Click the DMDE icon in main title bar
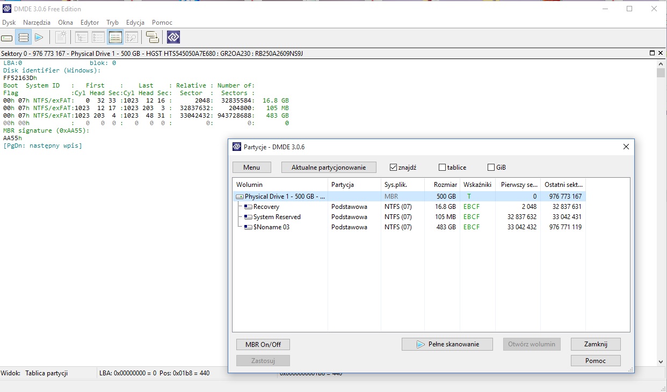667x392 pixels. (x=7, y=9)
